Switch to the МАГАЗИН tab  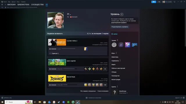click(x=12, y=5)
